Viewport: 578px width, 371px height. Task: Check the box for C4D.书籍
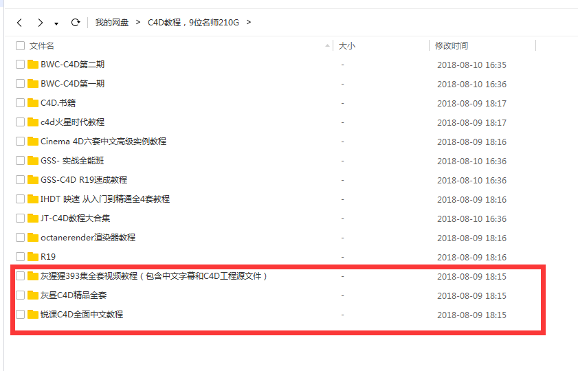coord(20,103)
